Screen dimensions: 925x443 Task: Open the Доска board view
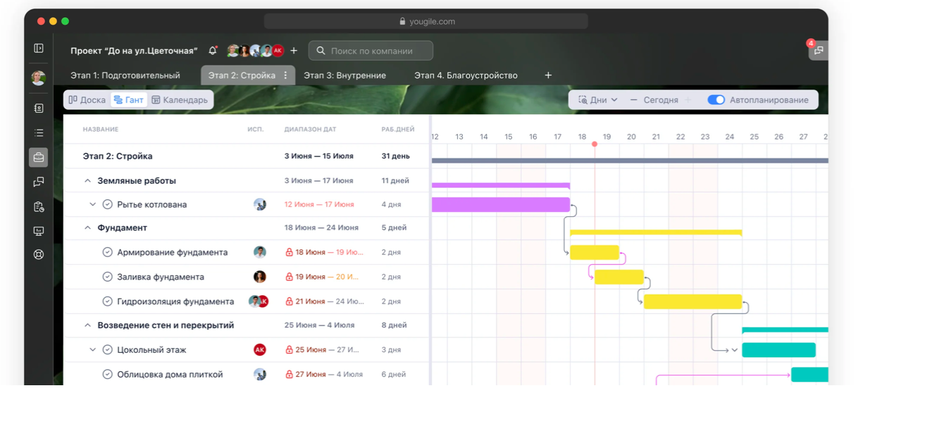[x=87, y=100]
